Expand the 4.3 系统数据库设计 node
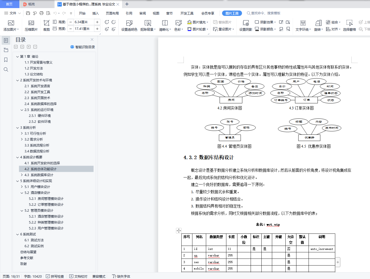Image resolution: width=370 pixels, height=279 pixels. click(x=22, y=175)
